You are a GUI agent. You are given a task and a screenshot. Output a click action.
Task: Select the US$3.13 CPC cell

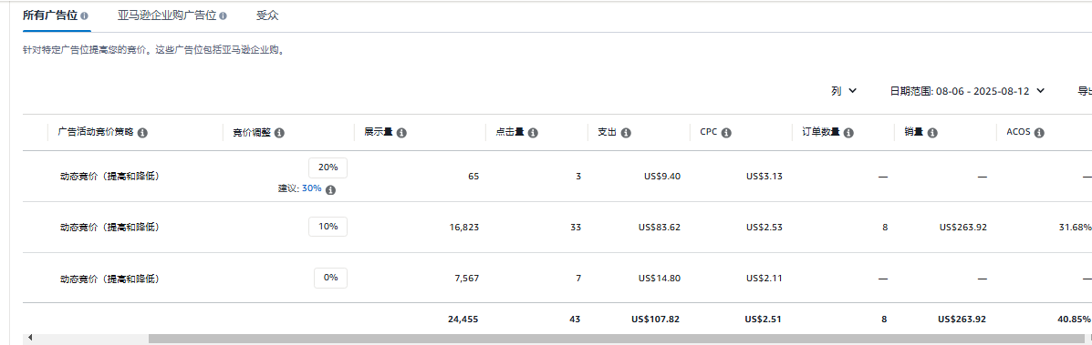pyautogui.click(x=764, y=177)
